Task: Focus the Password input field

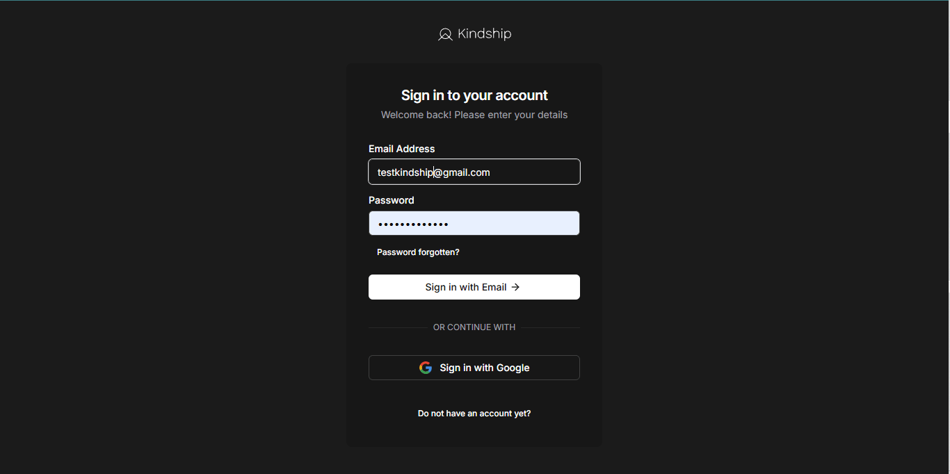Action: click(x=474, y=223)
